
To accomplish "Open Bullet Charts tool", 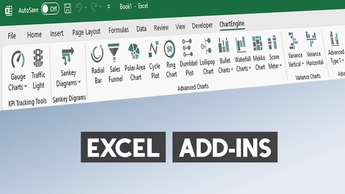I will tap(225, 55).
